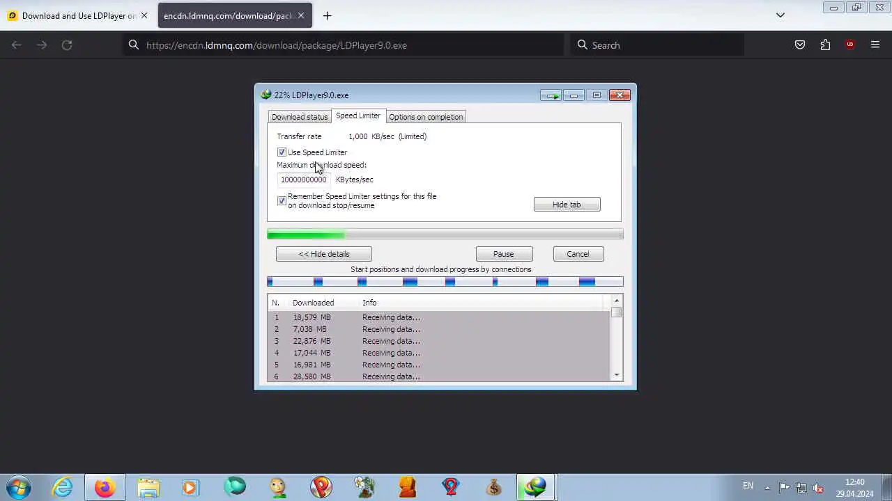Select connection row with 28,580 MB
892x501 pixels.
pos(439,376)
